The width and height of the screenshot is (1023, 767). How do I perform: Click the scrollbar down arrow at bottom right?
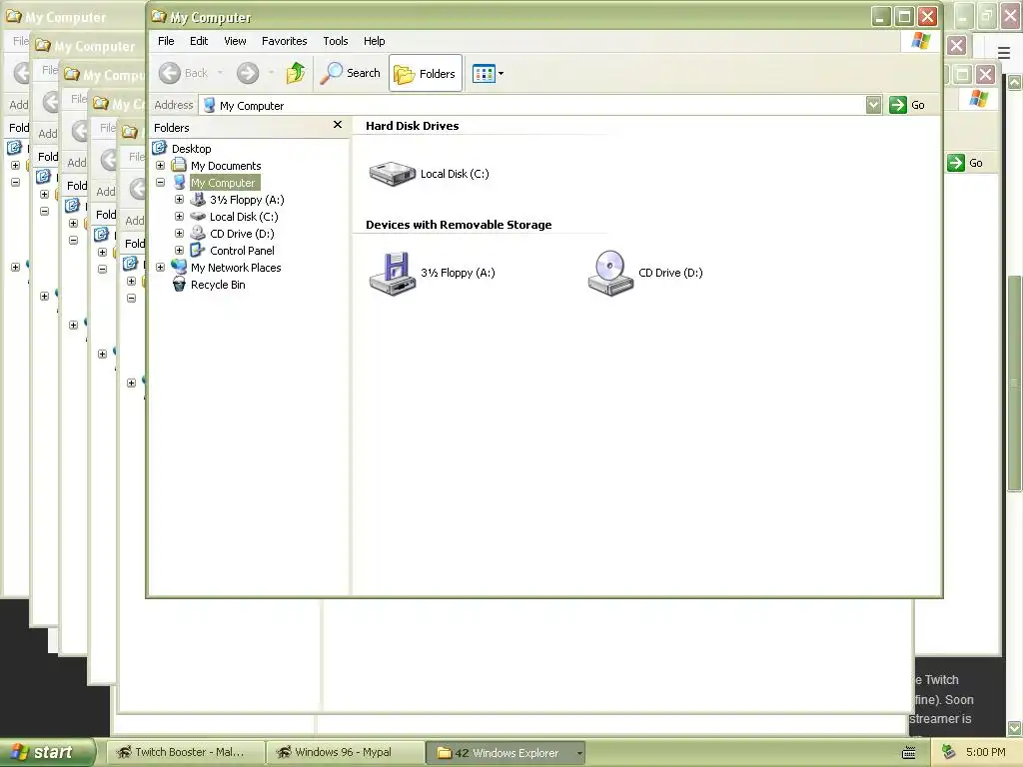point(1015,728)
